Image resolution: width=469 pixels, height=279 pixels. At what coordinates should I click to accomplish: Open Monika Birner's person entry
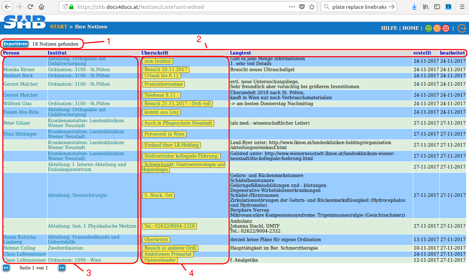pos(19,70)
